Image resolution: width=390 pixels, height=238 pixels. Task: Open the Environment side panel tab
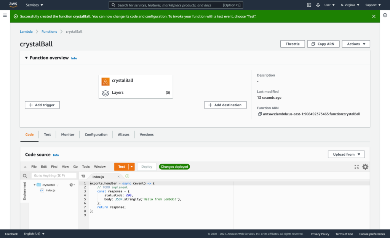click(x=24, y=191)
